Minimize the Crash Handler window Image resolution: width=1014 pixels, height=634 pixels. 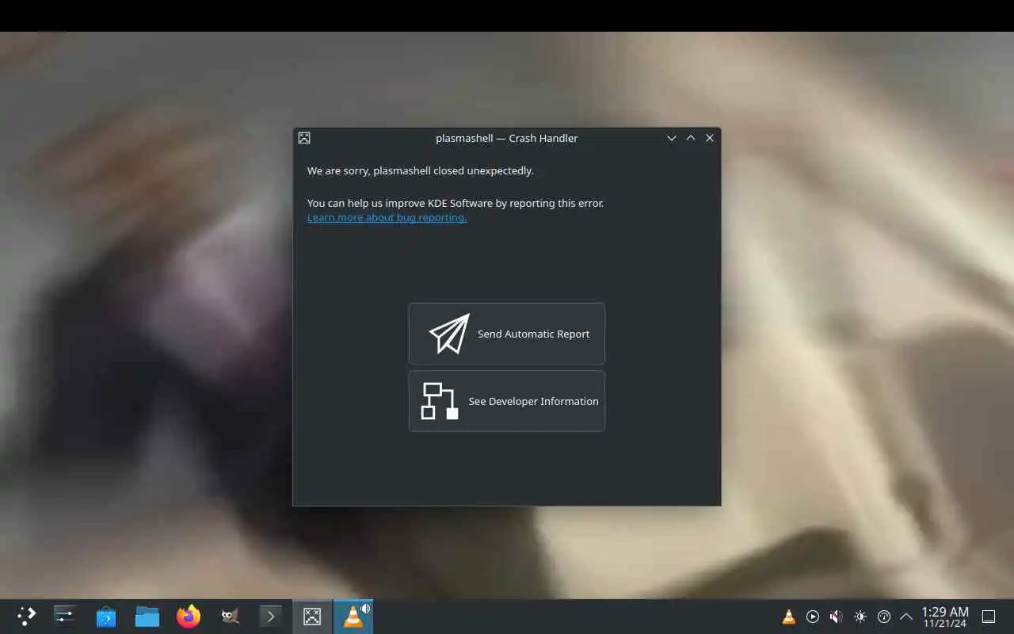[x=672, y=138]
